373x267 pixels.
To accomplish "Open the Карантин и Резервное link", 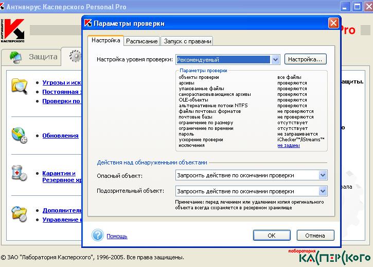I will 62,176.
